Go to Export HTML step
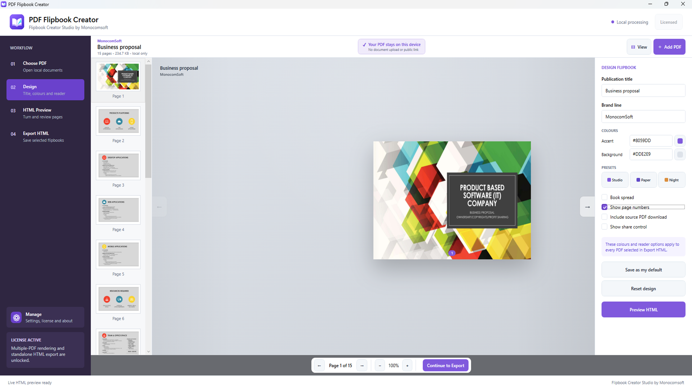 tap(45, 137)
